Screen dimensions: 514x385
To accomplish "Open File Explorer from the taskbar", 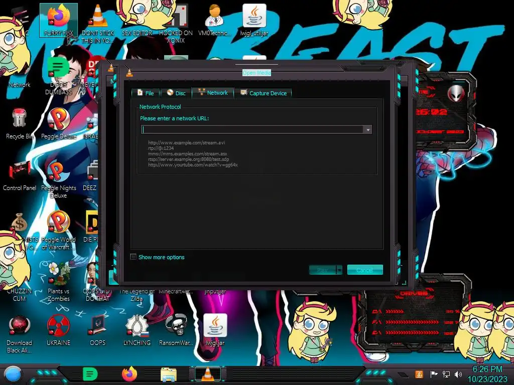I will [169, 374].
